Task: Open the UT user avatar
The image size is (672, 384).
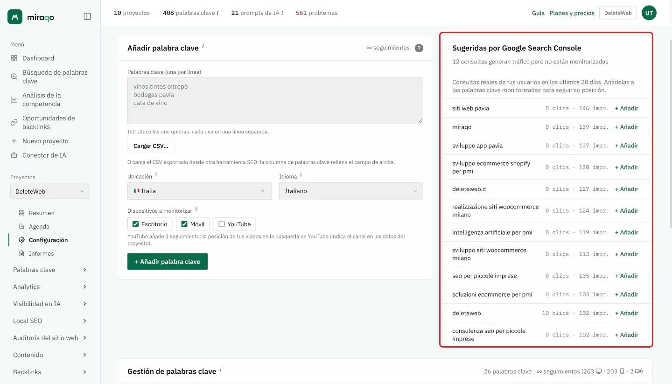Action: pos(649,13)
